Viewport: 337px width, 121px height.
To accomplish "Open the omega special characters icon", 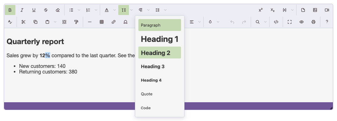I will 126,22.
